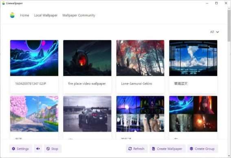Click the chevron next to All
Viewport: 231px width, 158px height.
(218, 32)
